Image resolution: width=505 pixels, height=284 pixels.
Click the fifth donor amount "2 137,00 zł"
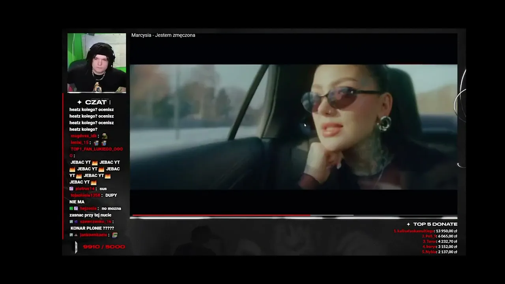pyautogui.click(x=448, y=252)
